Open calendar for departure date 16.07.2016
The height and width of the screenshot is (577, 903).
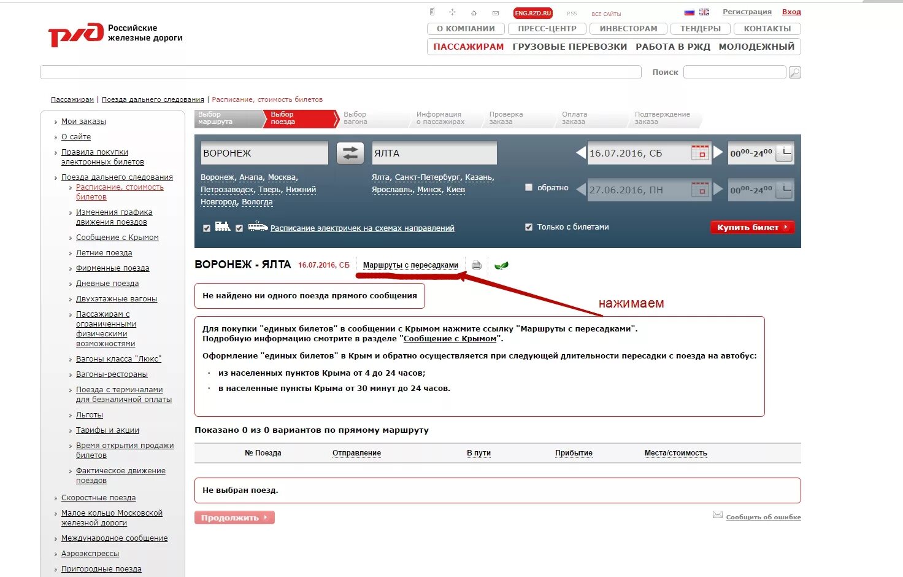[x=700, y=153]
